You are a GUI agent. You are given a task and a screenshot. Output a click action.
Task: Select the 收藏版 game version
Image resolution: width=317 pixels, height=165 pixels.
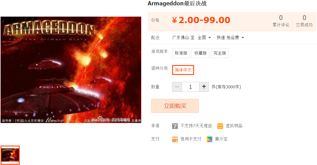pos(200,53)
